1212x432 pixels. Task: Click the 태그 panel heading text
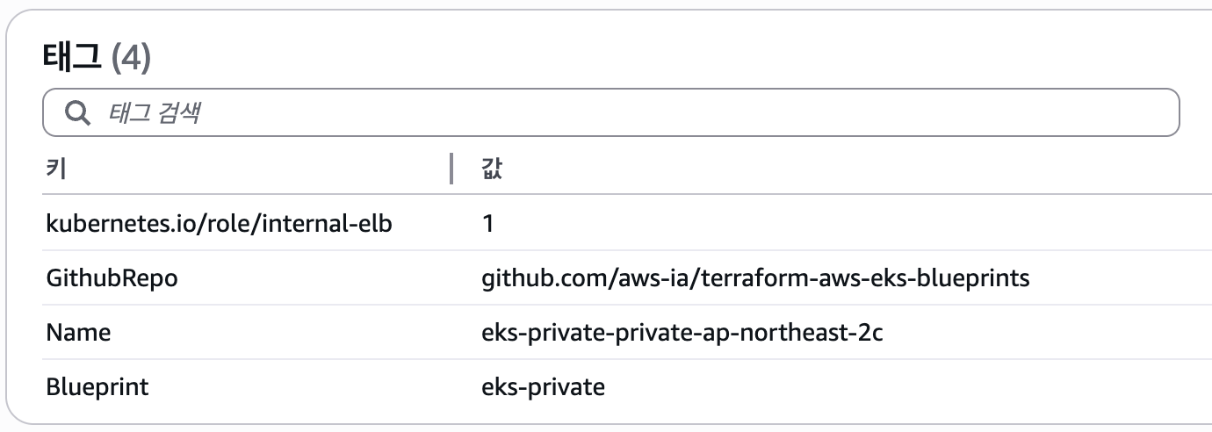72,59
